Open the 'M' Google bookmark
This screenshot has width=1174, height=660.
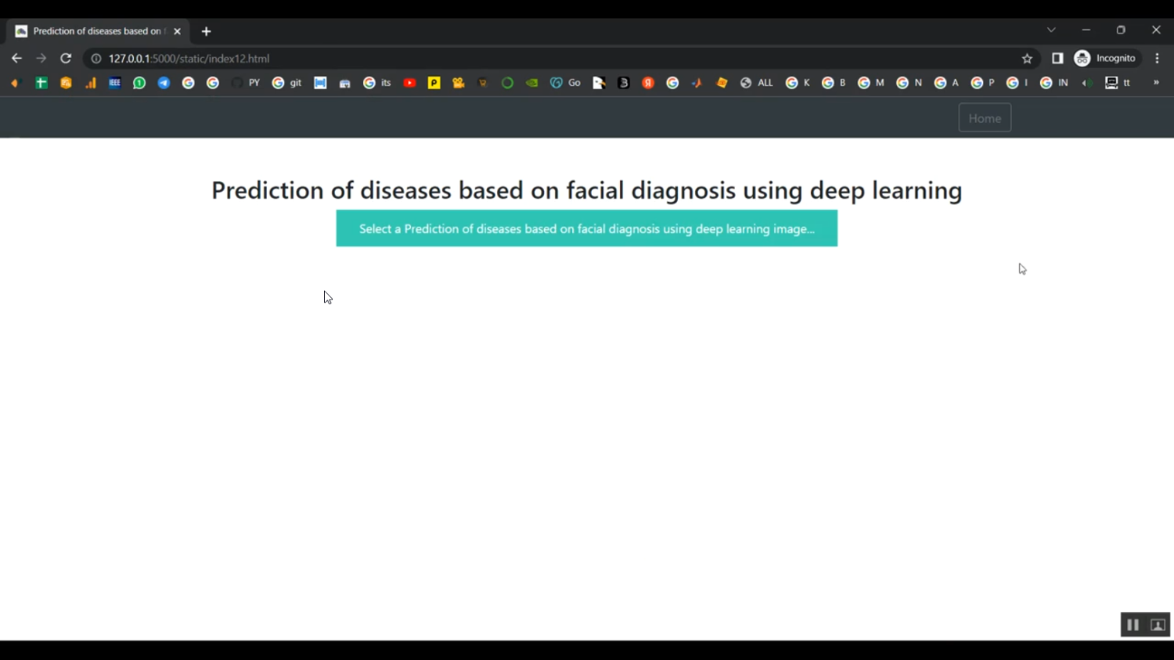pyautogui.click(x=871, y=83)
